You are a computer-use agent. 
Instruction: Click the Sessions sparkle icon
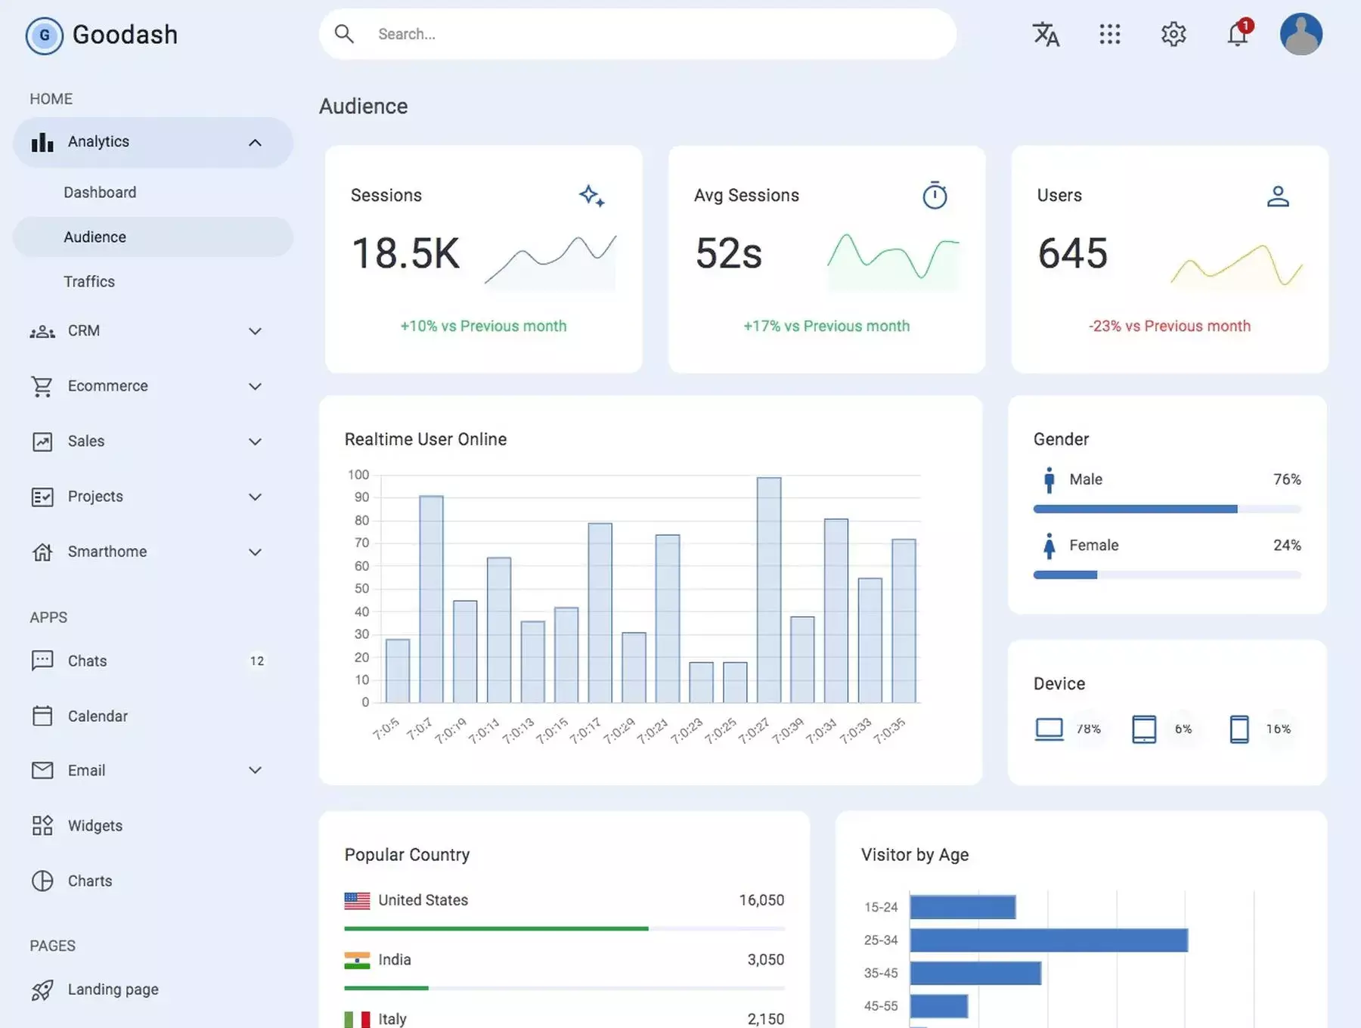click(592, 196)
